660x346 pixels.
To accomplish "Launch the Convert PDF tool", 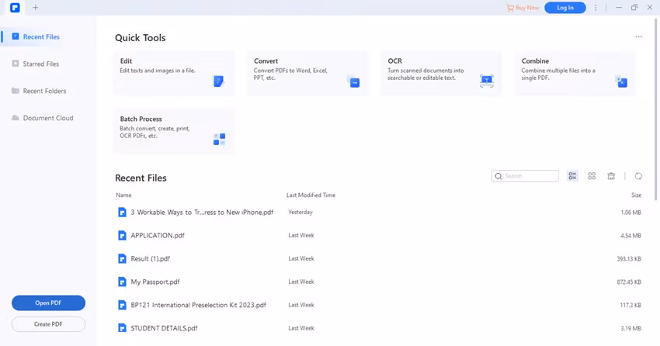I will [307, 72].
